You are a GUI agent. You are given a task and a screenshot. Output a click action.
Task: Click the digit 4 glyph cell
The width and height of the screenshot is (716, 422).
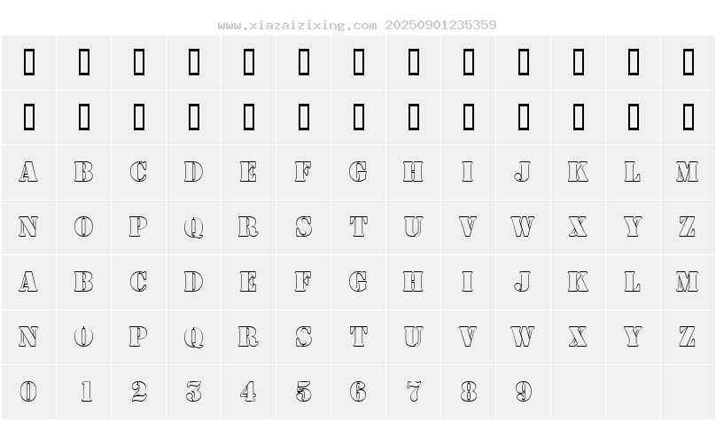(249, 392)
